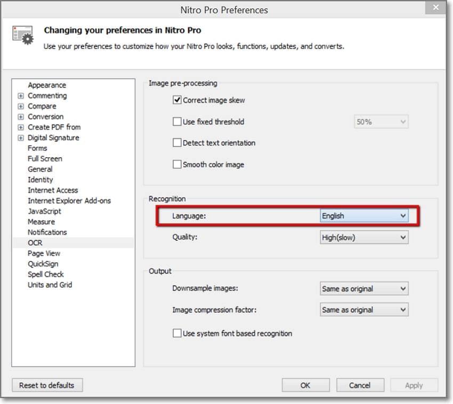Expand the Create PDF from node
The image size is (453, 404).
[20, 127]
